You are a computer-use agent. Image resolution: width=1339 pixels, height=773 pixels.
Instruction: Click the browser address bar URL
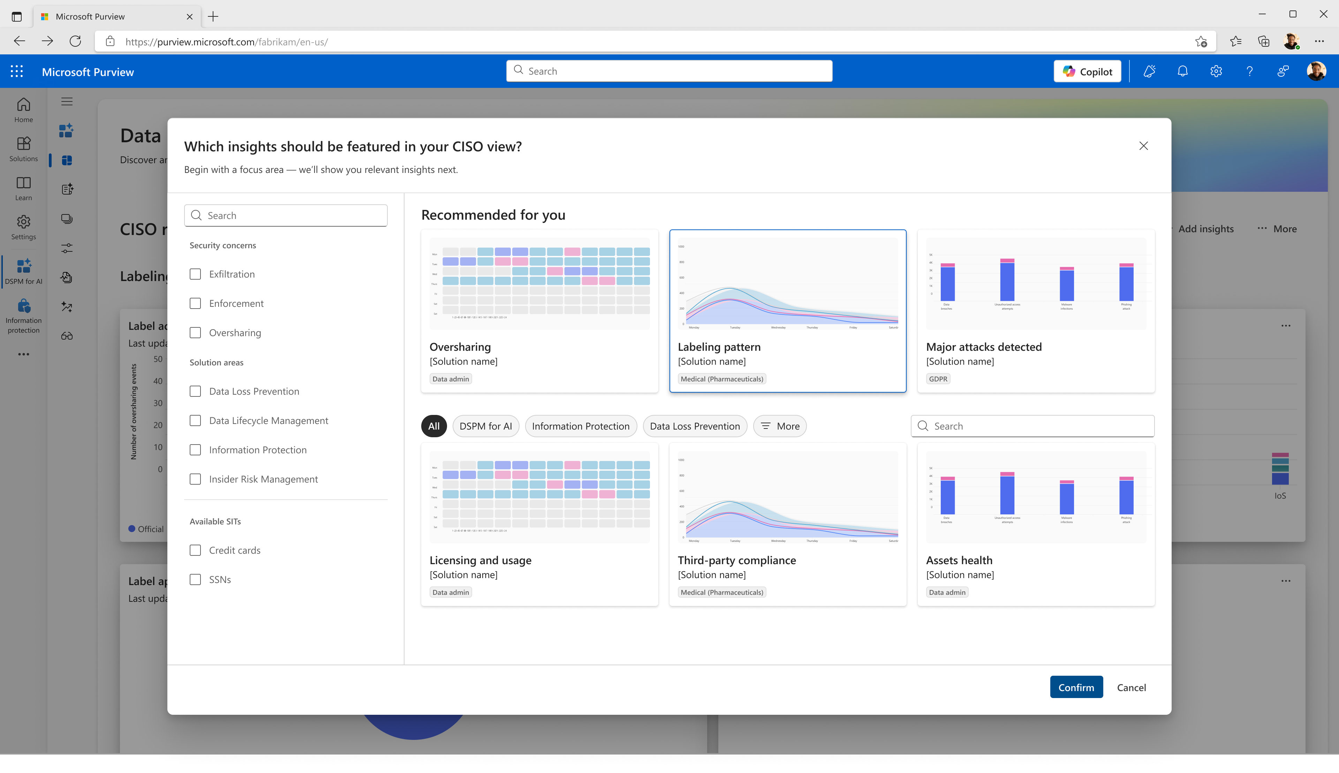tap(227, 41)
